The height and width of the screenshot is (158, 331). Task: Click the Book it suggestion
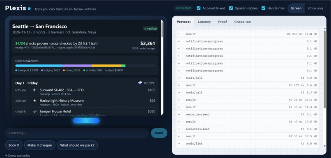click(x=14, y=145)
